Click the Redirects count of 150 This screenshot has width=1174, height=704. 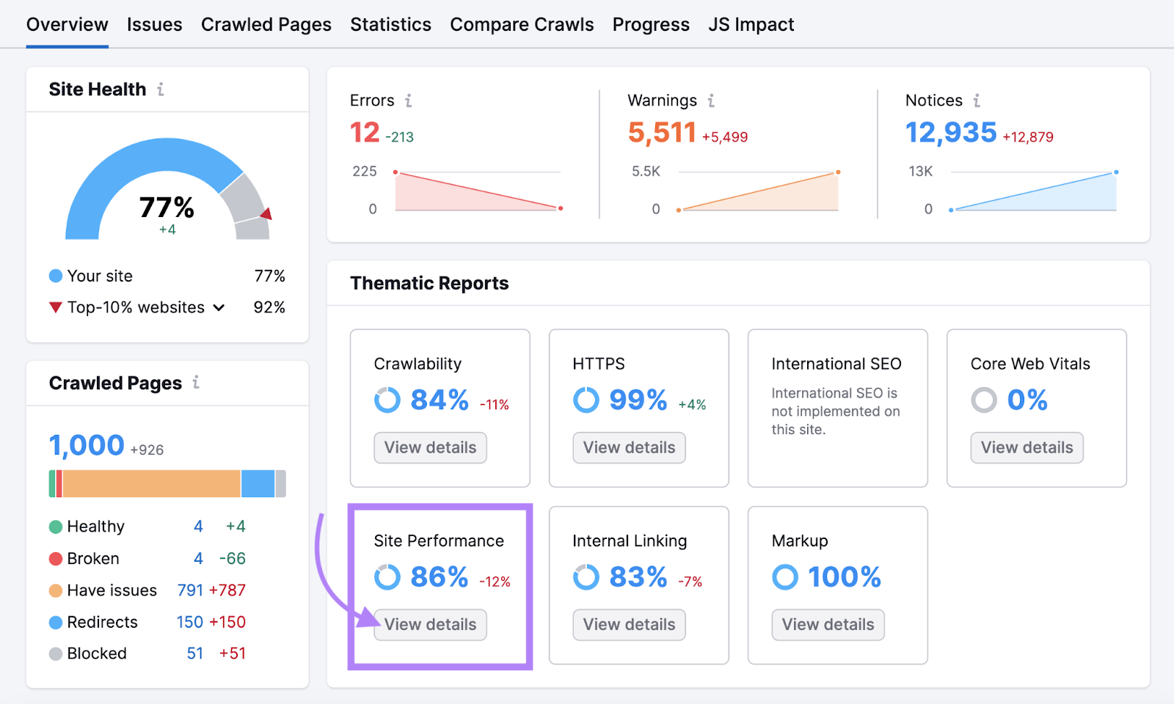[x=189, y=621]
